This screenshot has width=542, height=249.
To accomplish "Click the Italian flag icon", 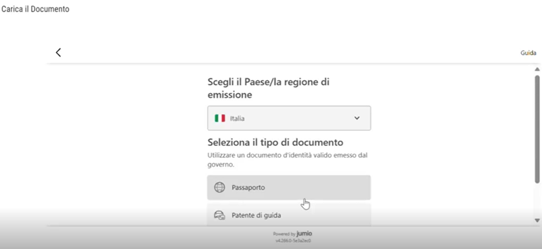I will [x=220, y=118].
